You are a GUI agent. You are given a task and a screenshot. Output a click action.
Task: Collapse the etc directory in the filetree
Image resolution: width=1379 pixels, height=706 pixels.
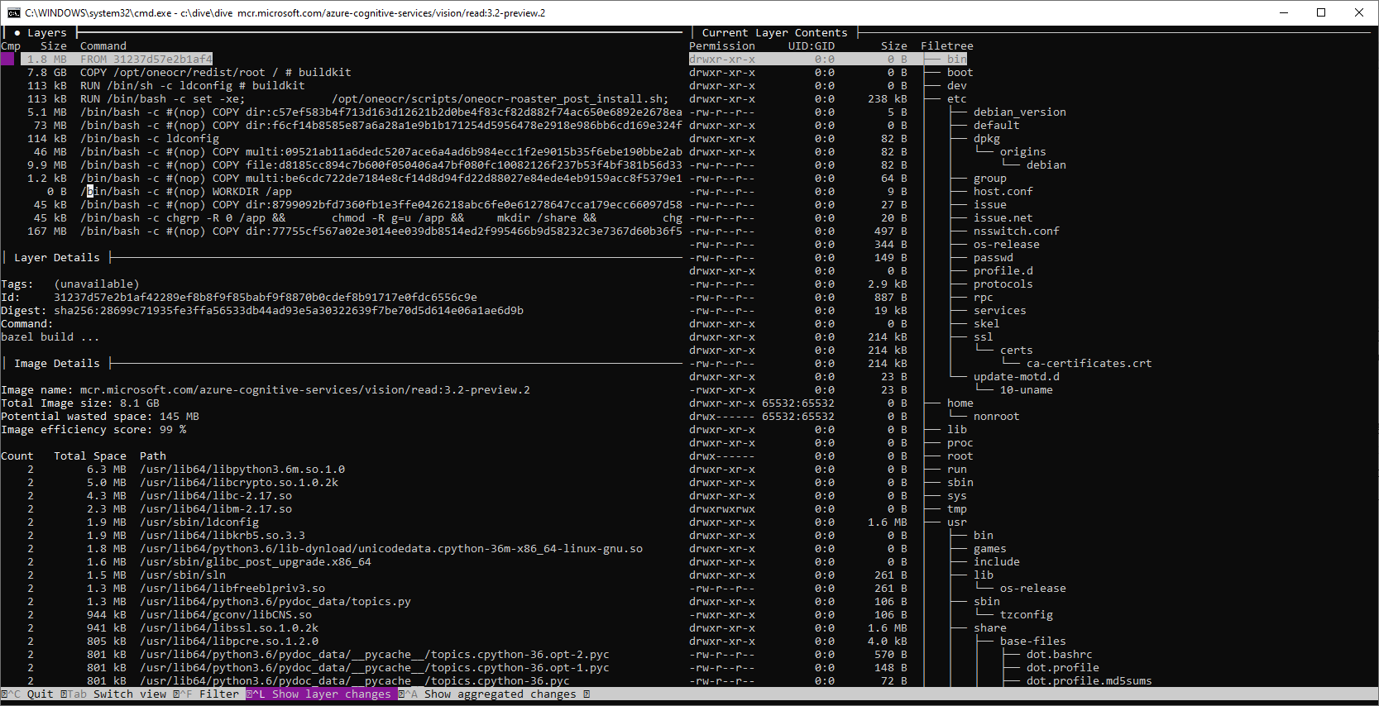coord(956,99)
